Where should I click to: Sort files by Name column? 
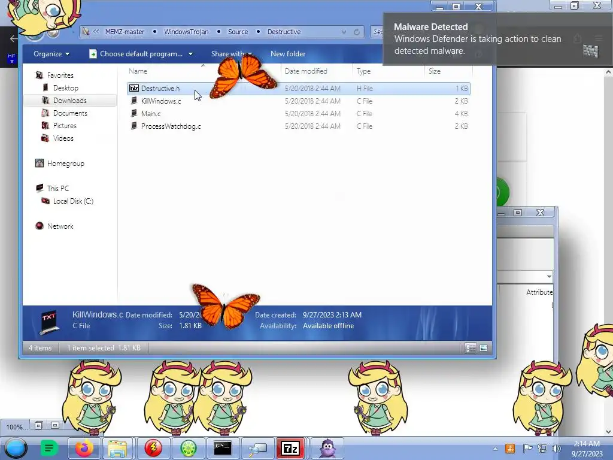coord(138,71)
